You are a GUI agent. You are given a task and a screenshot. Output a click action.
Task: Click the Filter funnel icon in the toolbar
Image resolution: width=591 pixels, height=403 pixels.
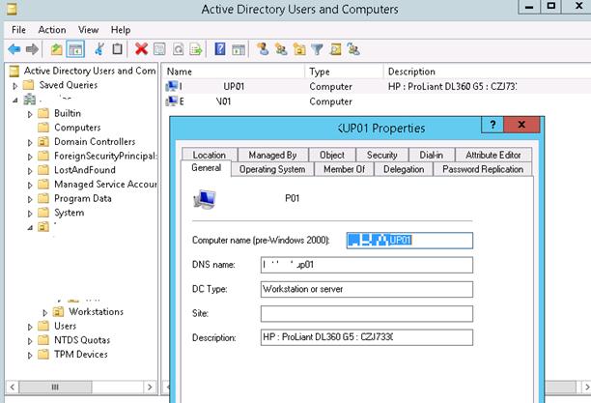tap(318, 49)
